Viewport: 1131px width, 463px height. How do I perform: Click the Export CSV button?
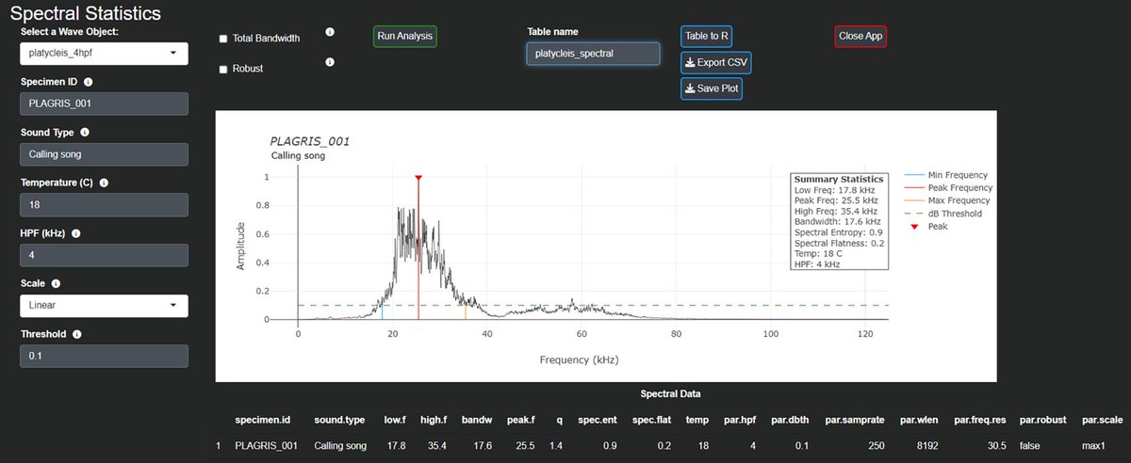click(716, 63)
